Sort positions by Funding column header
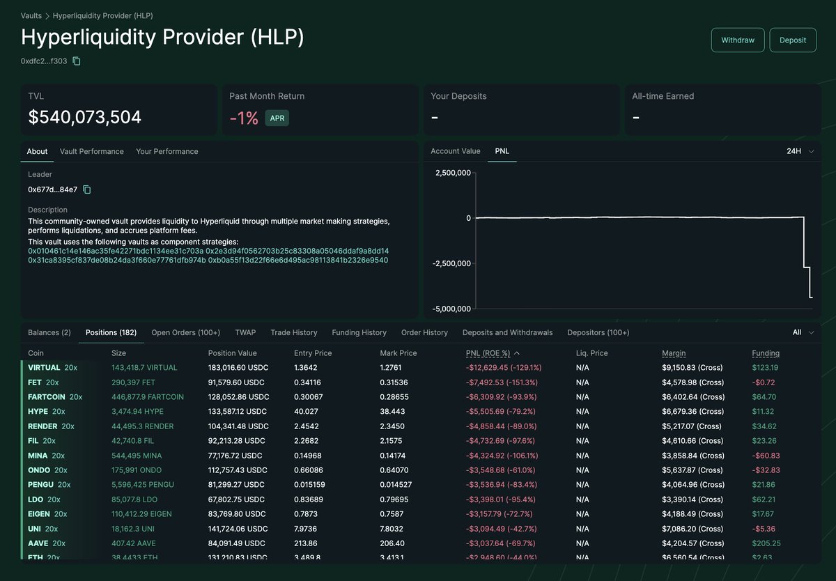The image size is (836, 581). click(x=766, y=353)
